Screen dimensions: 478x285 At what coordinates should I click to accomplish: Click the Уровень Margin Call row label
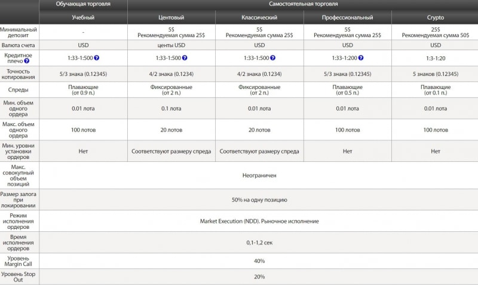click(x=19, y=261)
